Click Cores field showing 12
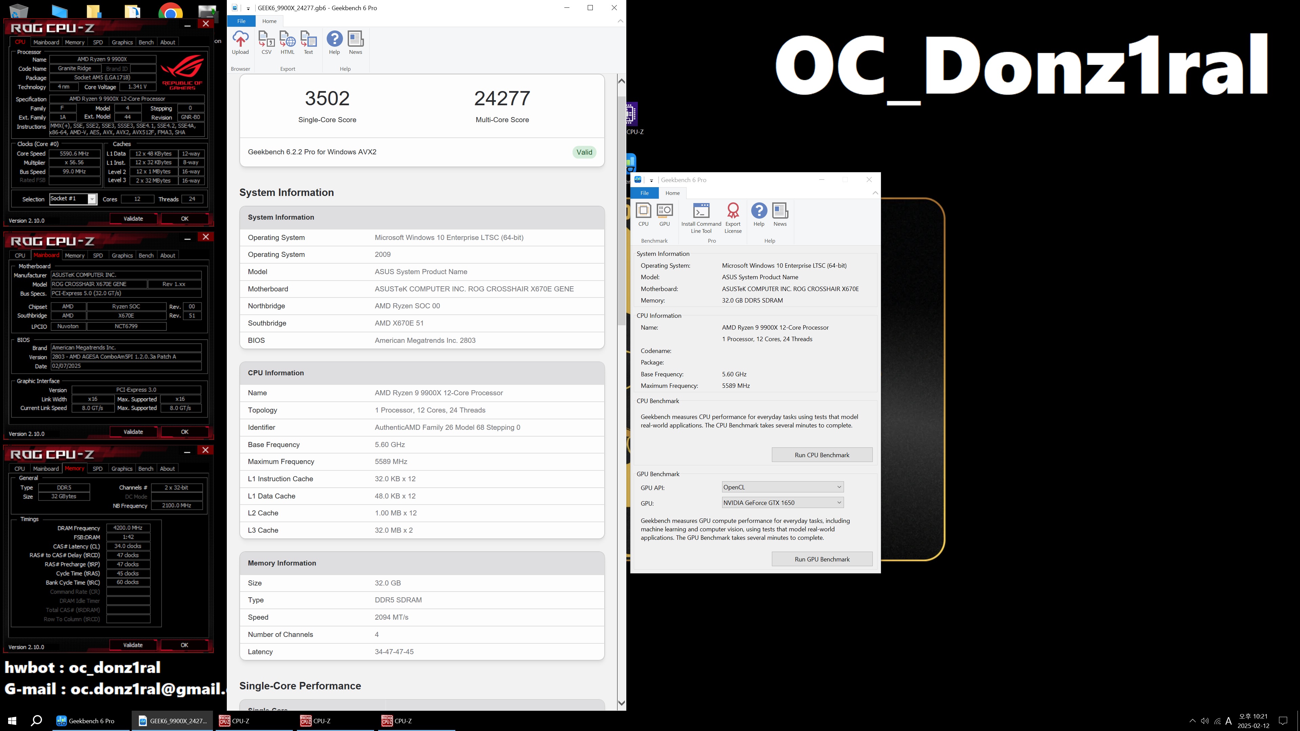This screenshot has height=731, width=1300. 137,199
